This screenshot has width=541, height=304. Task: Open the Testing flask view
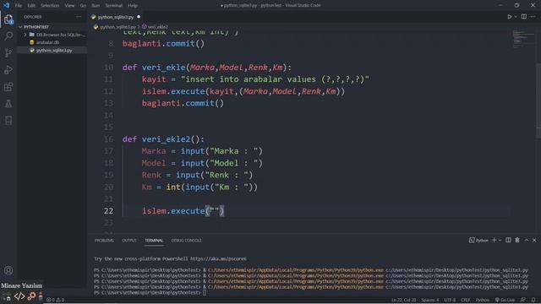click(8, 103)
